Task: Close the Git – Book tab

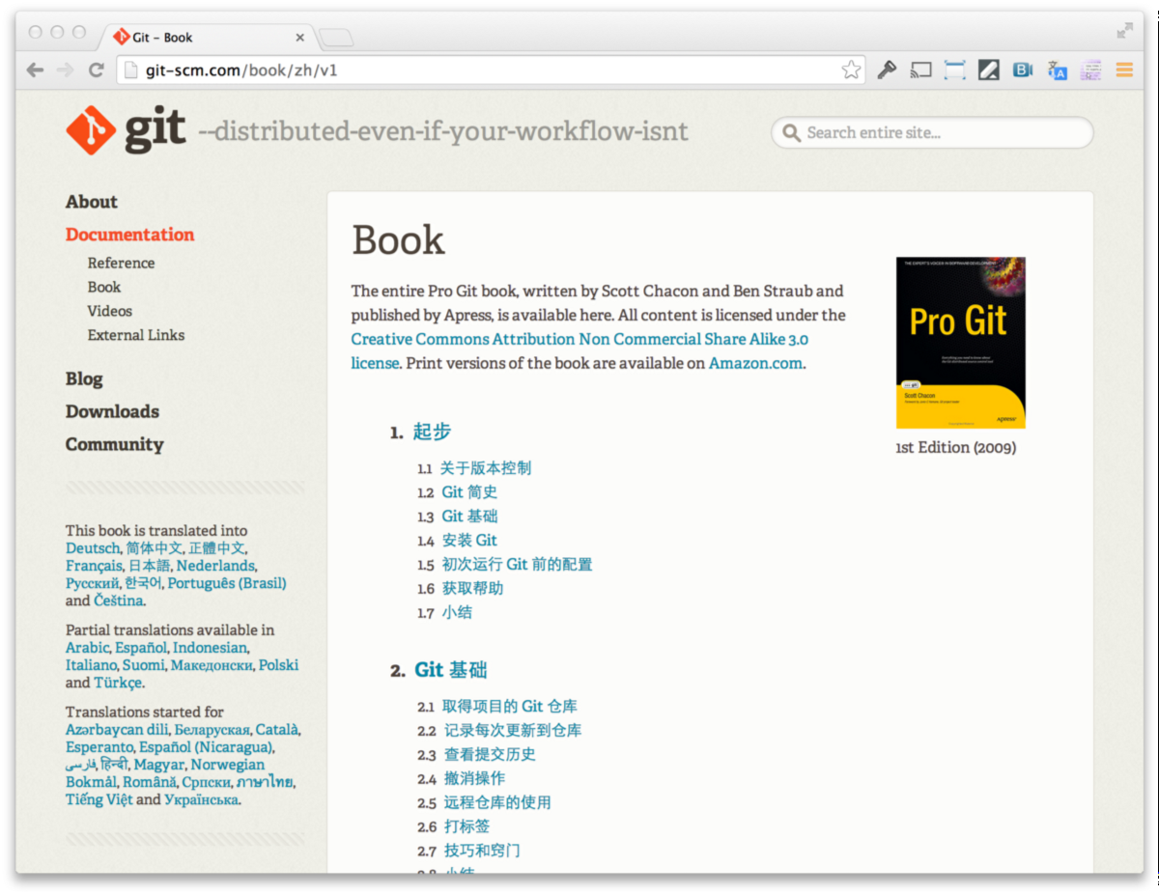Action: click(x=299, y=38)
